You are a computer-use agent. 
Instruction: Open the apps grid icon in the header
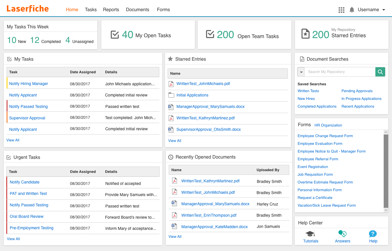(341, 9)
